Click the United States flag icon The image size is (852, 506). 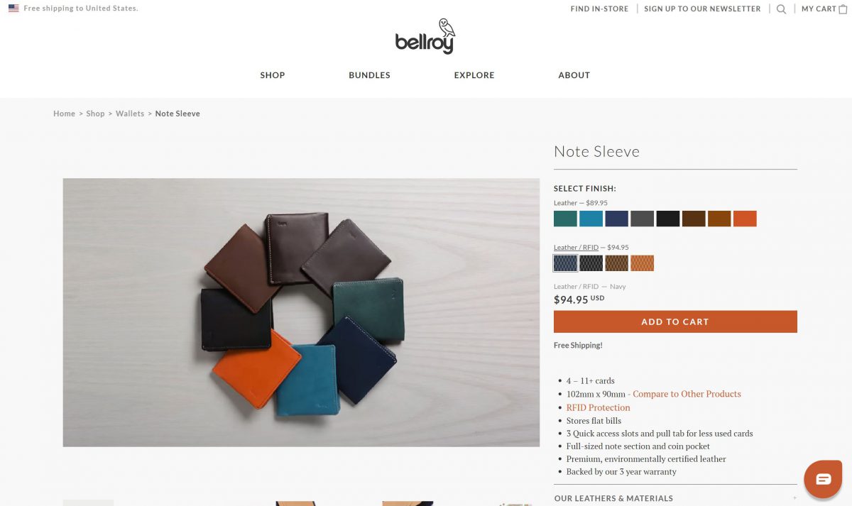click(x=13, y=9)
